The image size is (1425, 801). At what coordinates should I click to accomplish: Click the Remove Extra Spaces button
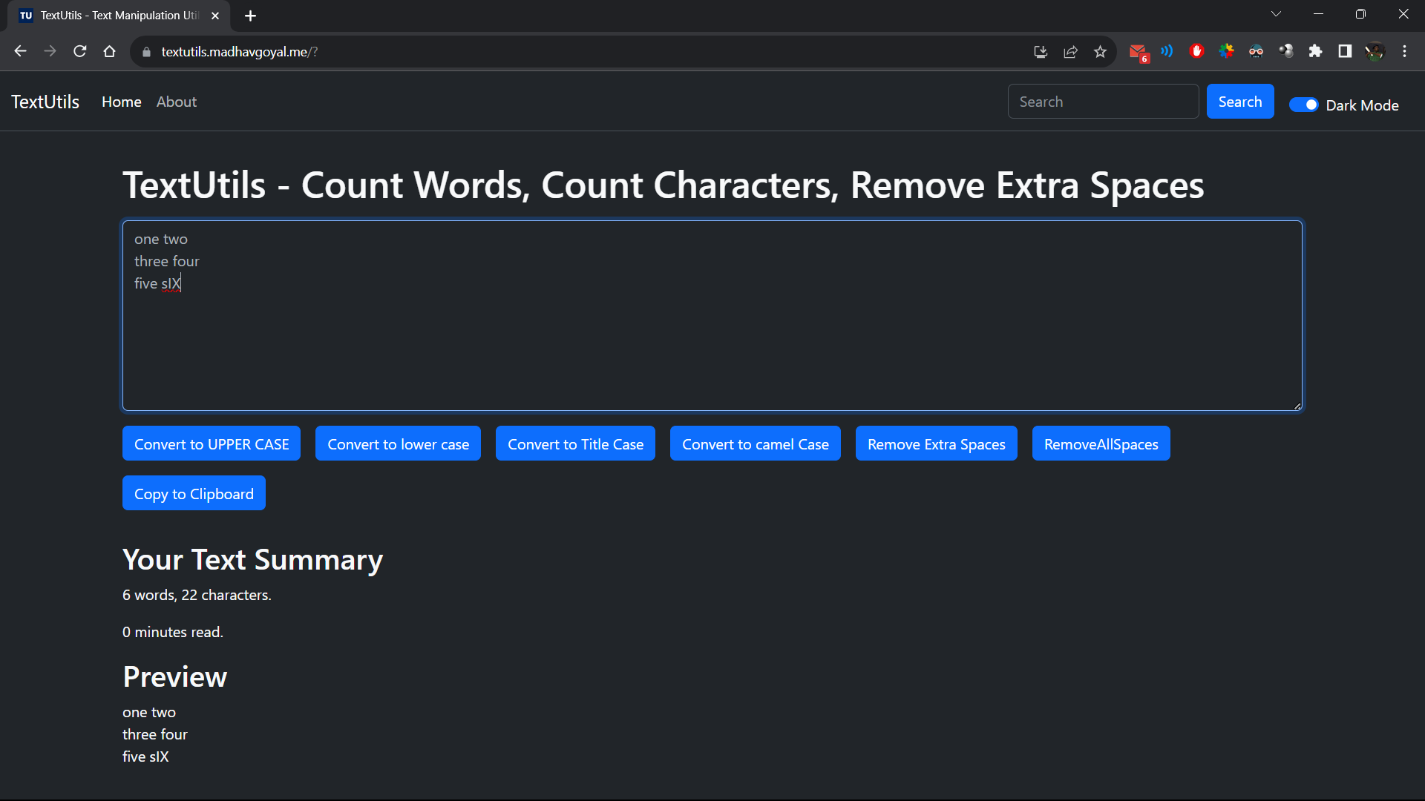pyautogui.click(x=936, y=444)
